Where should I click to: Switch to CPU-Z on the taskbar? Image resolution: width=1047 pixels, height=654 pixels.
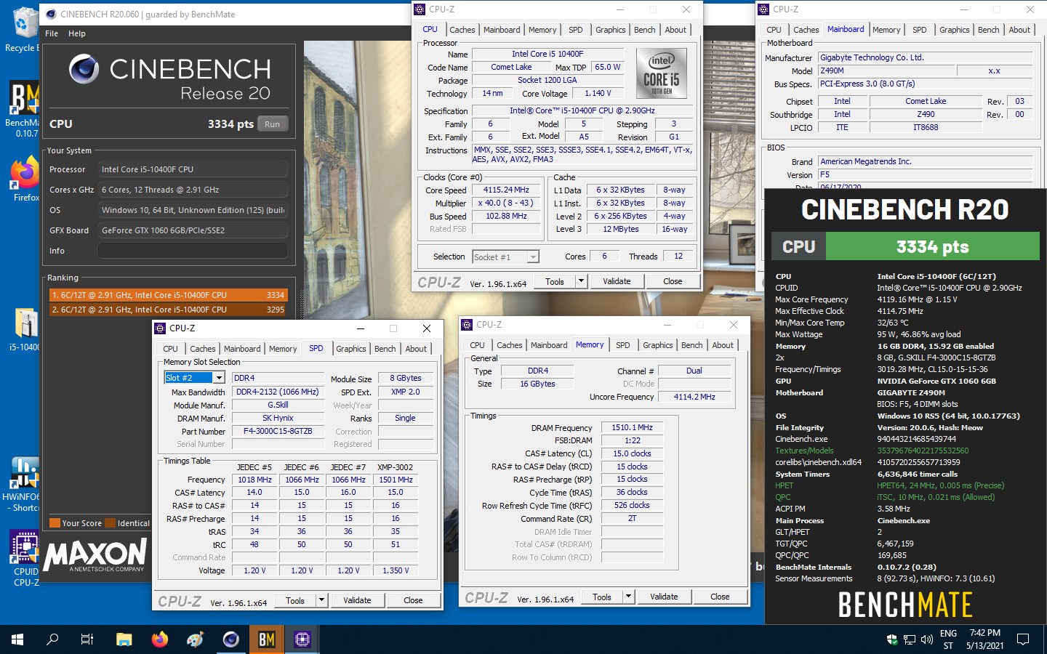point(302,639)
